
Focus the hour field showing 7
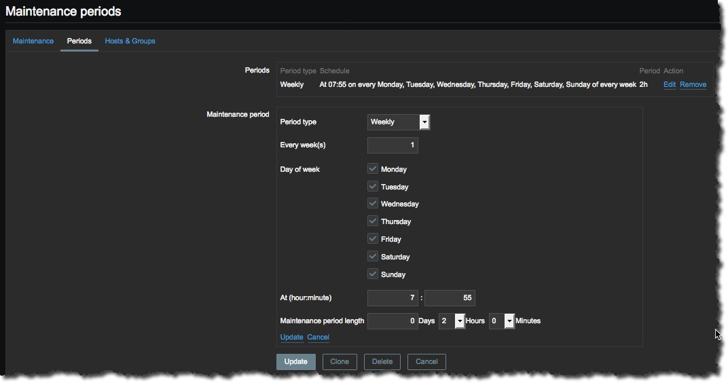(x=393, y=298)
